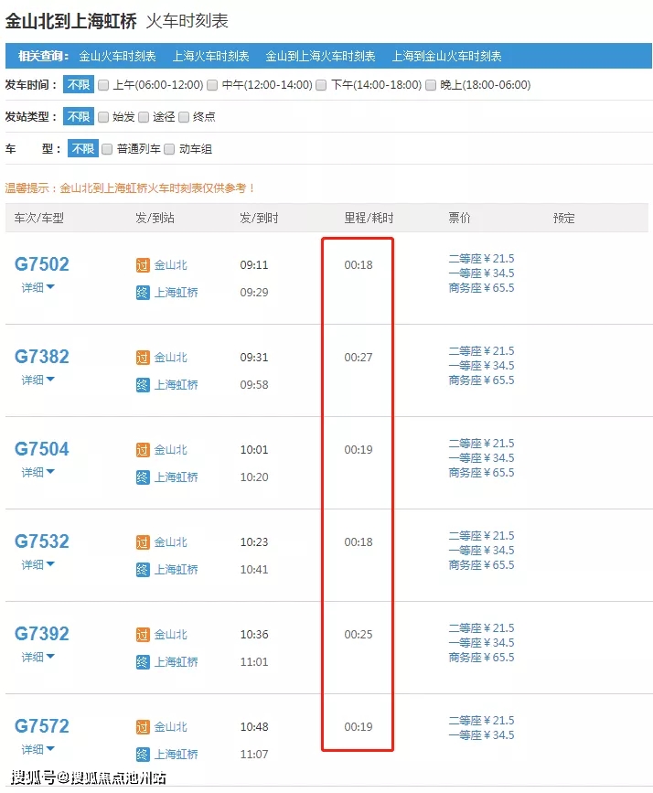
Task: Open train G7572 link
Action: pos(42,726)
